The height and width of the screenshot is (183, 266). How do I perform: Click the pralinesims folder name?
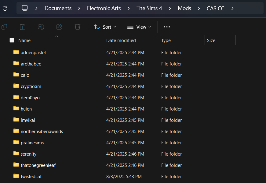32,143
